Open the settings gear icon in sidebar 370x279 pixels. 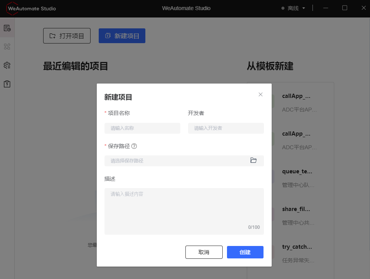tap(7, 65)
